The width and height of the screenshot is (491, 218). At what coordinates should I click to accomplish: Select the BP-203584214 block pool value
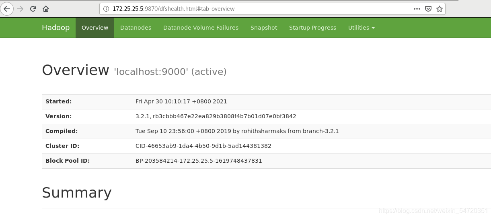[x=199, y=161]
